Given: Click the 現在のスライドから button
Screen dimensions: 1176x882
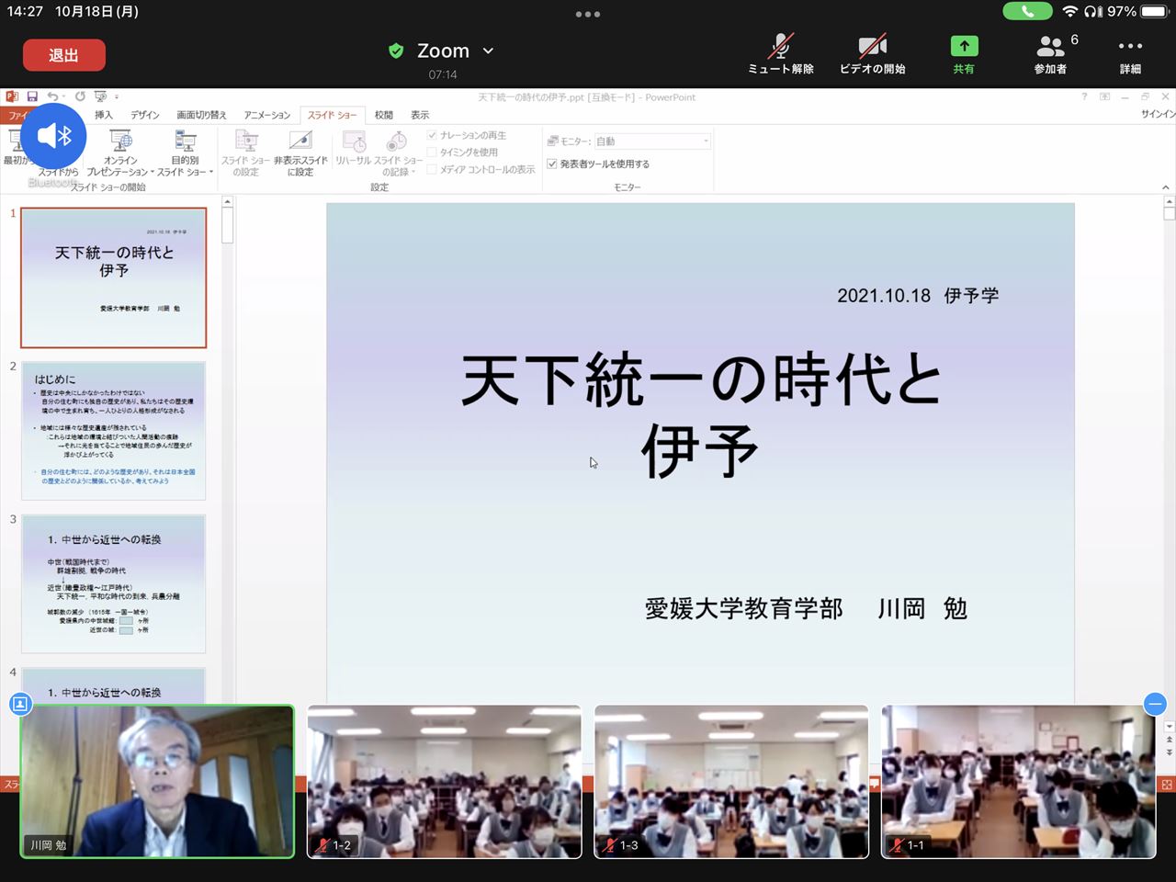Looking at the screenshot, I should tap(58, 172).
